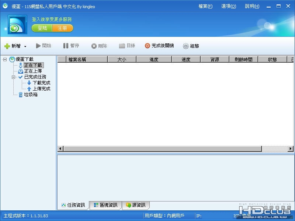295x221 pixels.
Task: Minimize the 優蛋 window
Action: pyautogui.click(x=269, y=6)
